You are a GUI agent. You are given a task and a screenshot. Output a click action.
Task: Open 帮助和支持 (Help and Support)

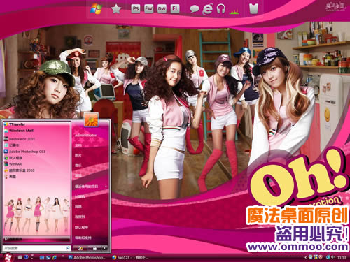[x=83, y=238]
